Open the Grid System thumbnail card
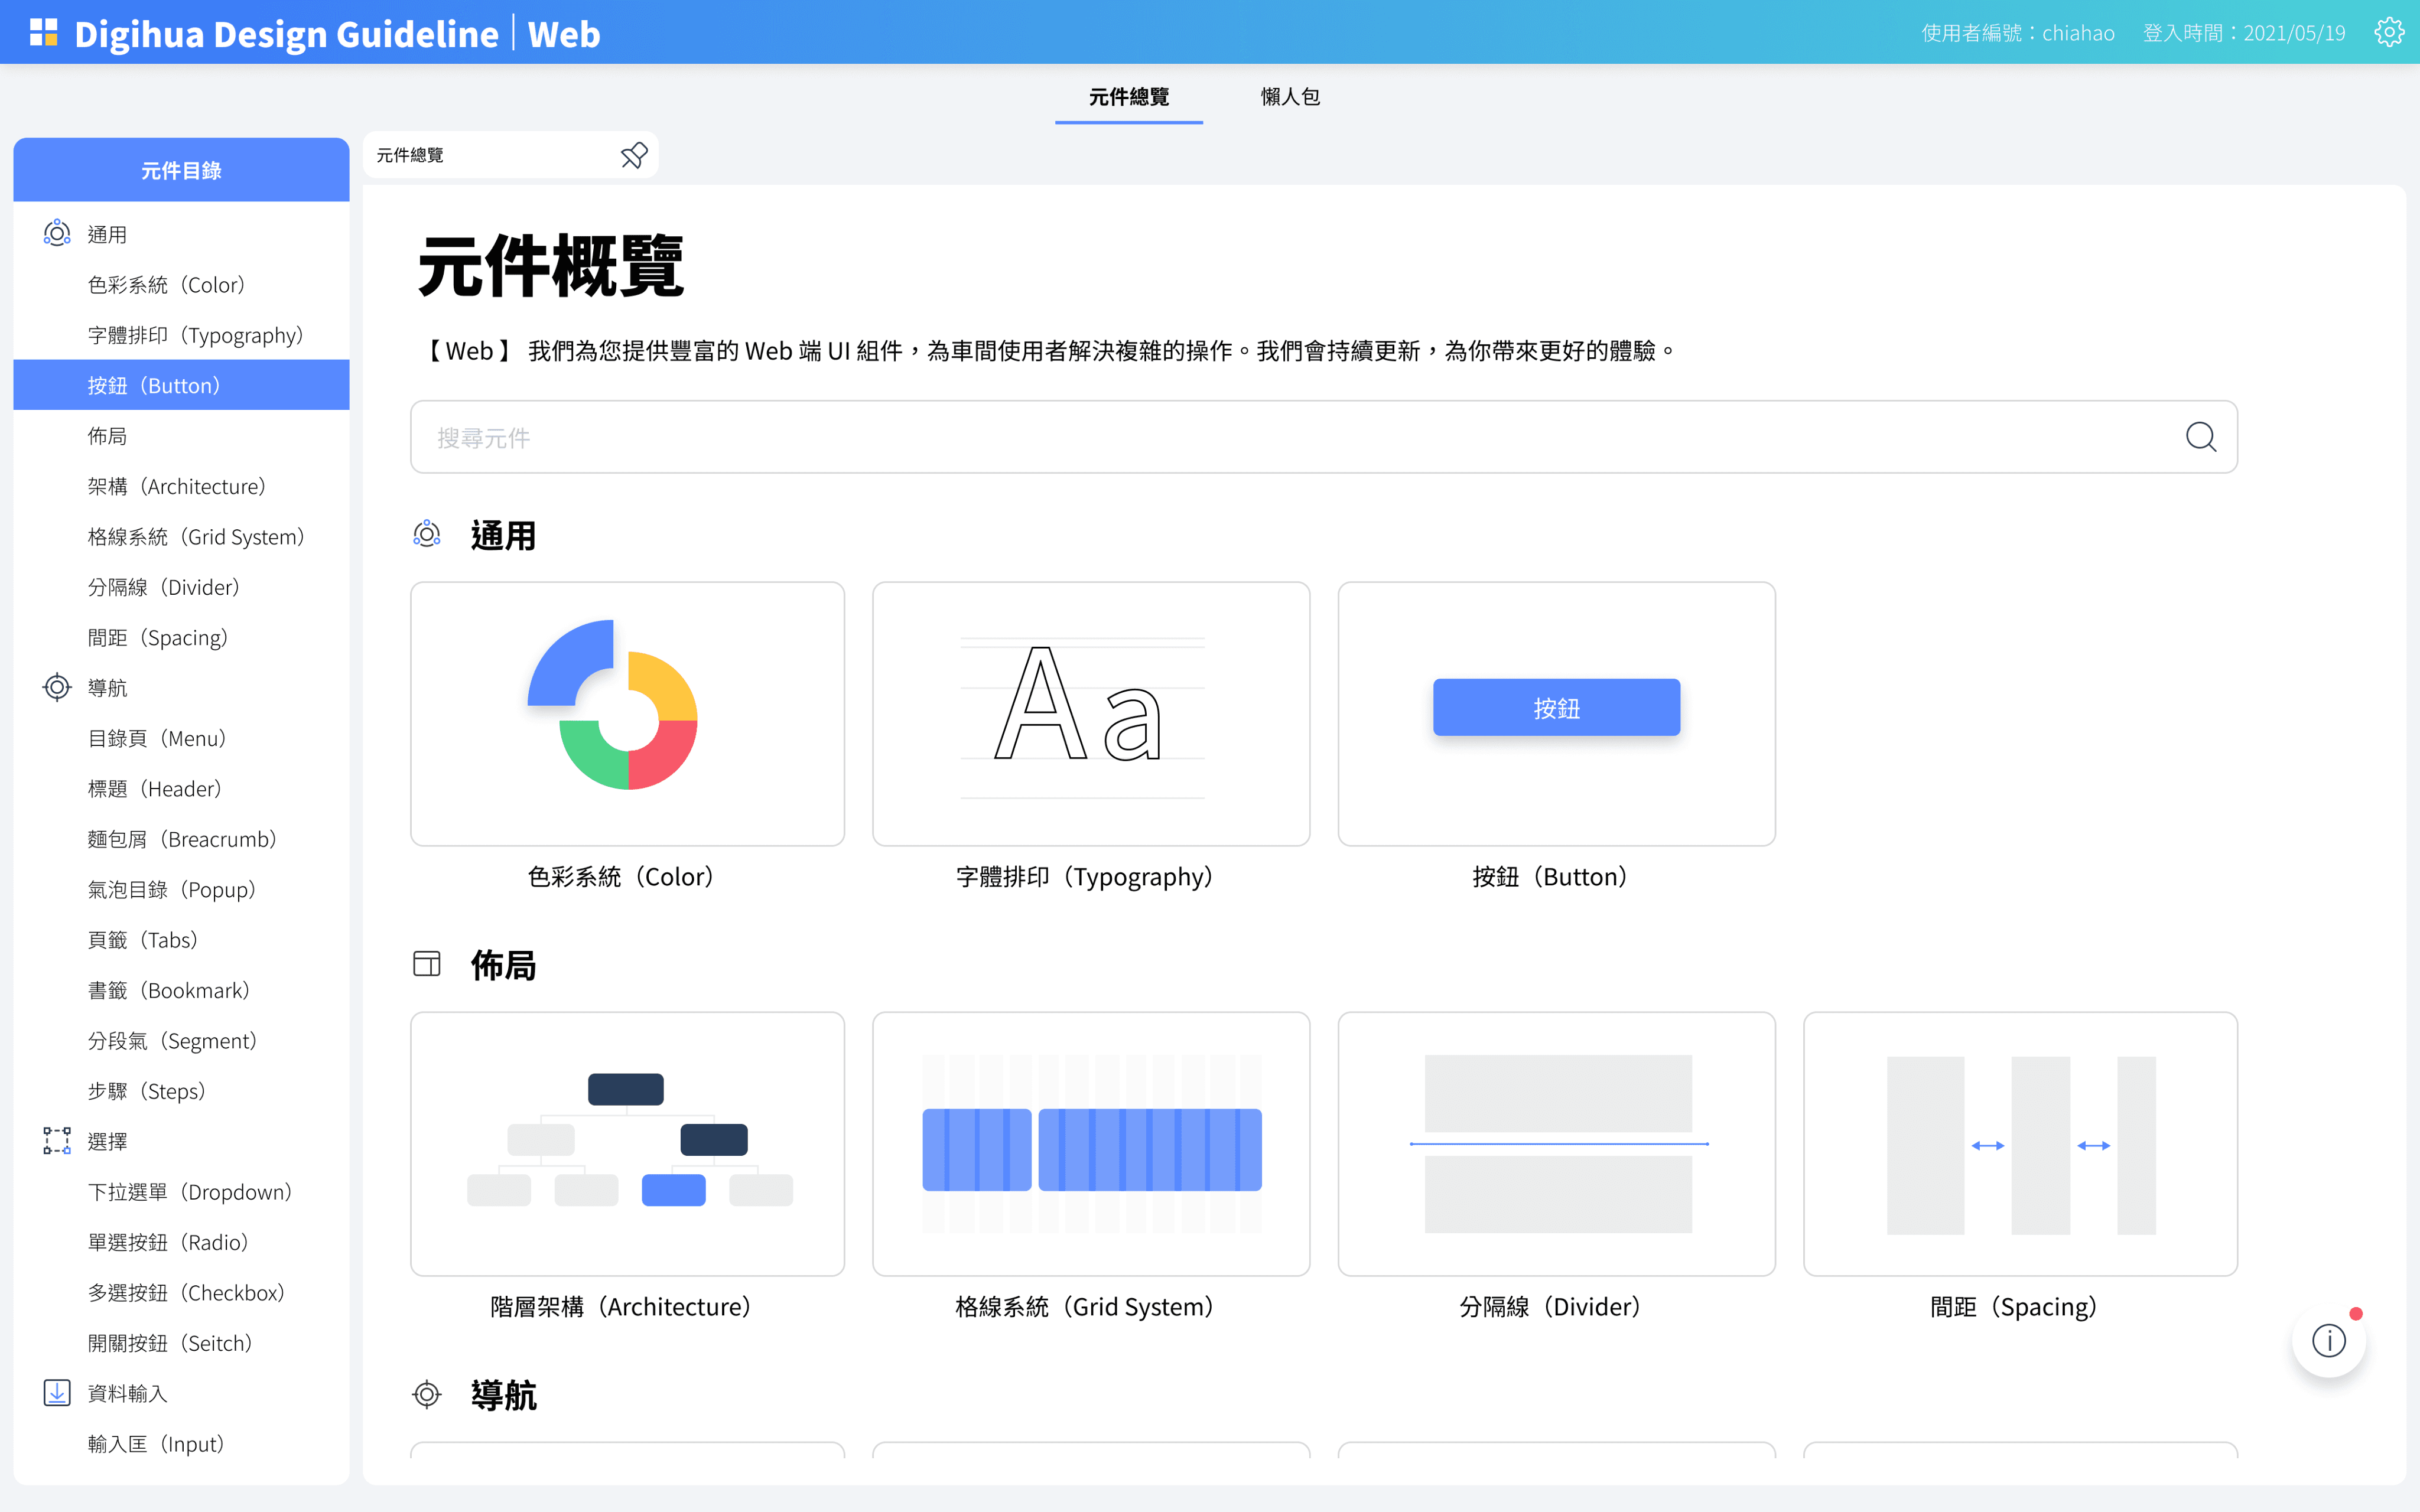Viewport: 2420px width, 1512px height. point(1090,1143)
